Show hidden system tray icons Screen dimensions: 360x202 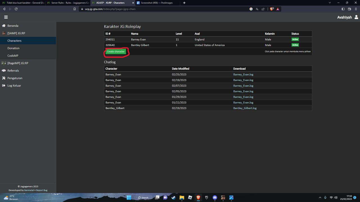click(320, 198)
